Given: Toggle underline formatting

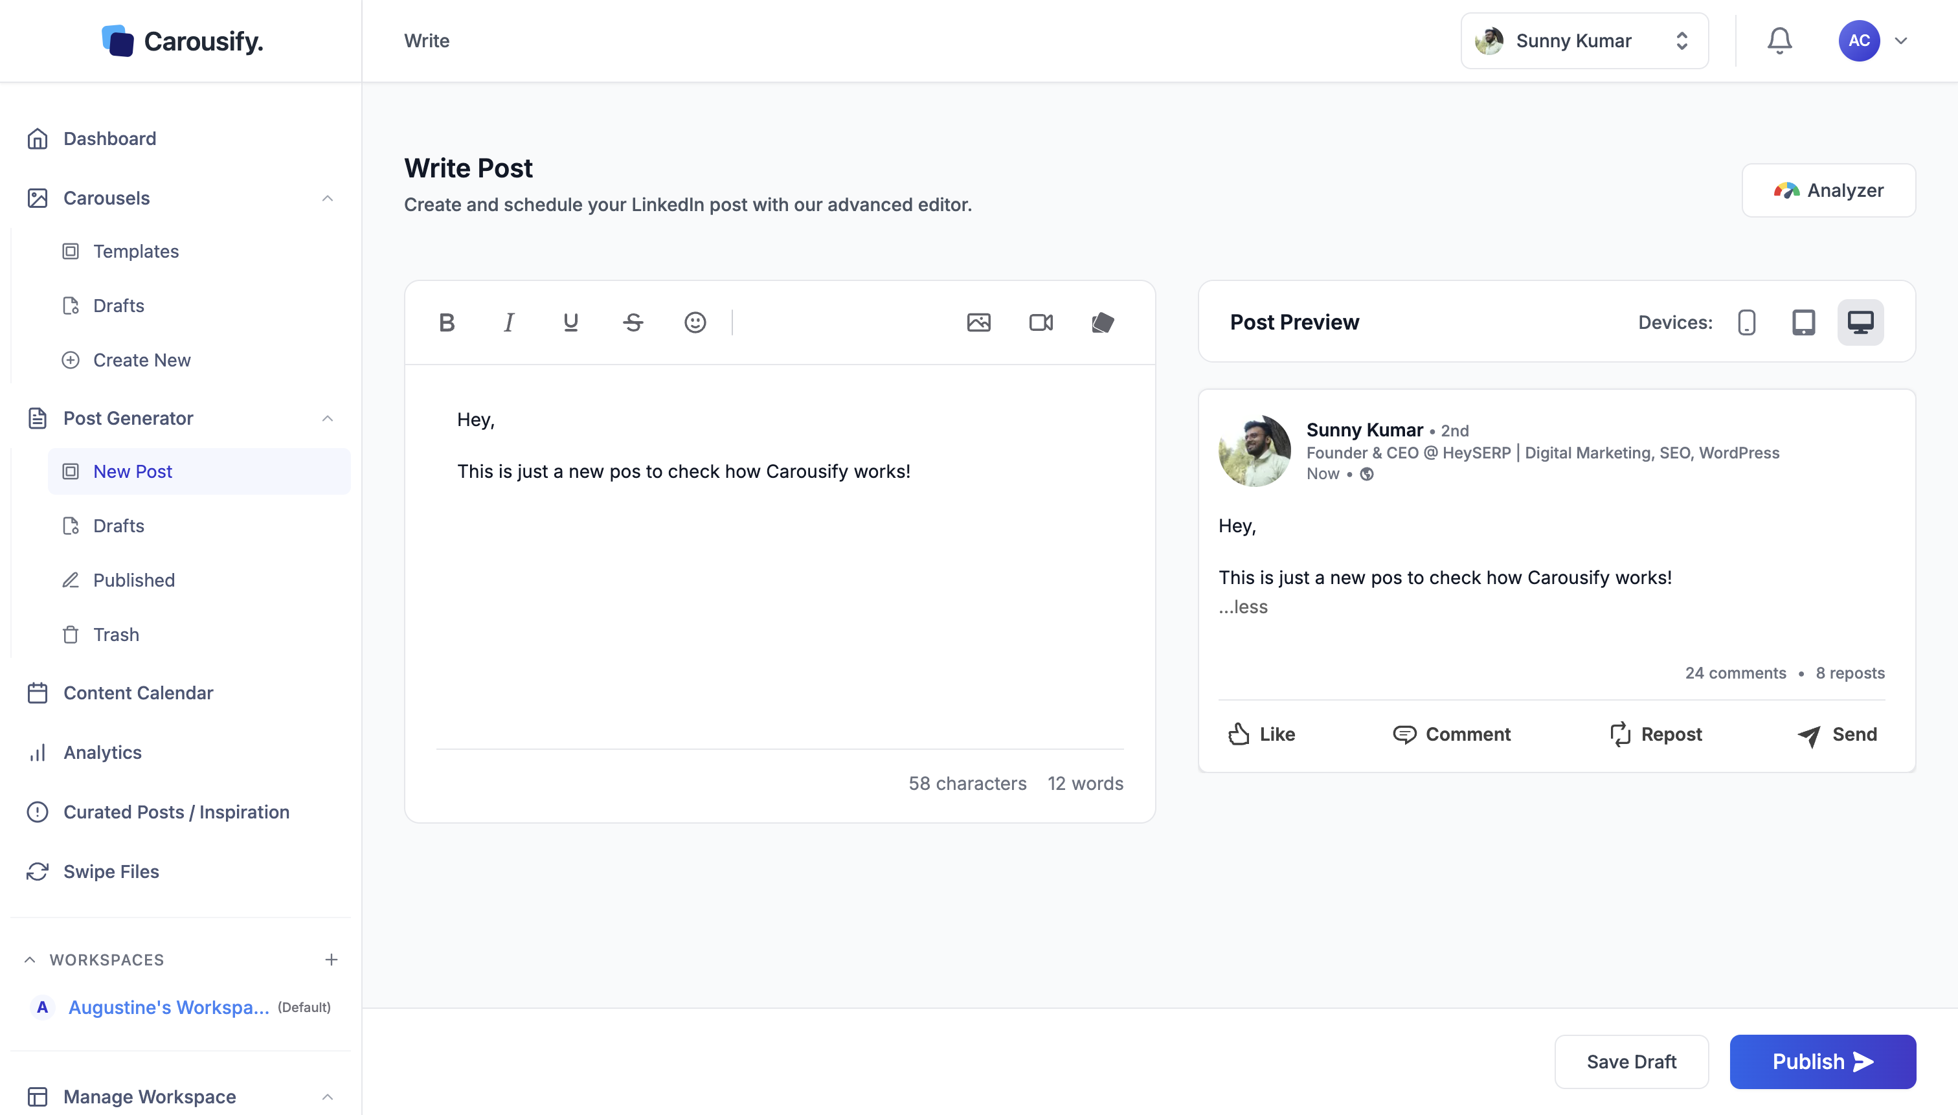Looking at the screenshot, I should pos(570,322).
